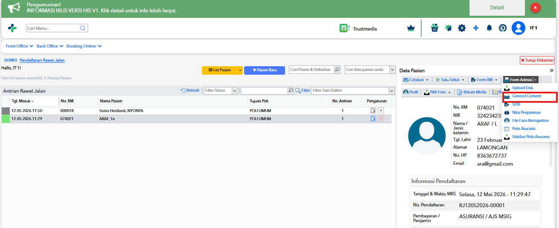Viewport: 559px width, 228px height.
Task: Click the search icon next to Cari Pasien & Daftarkan
Action: click(x=337, y=70)
